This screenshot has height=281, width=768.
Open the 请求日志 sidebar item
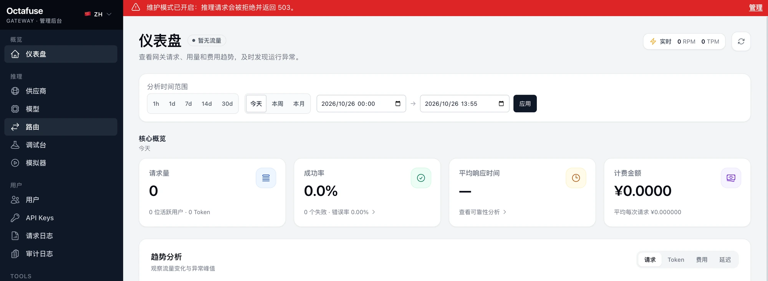click(61, 236)
